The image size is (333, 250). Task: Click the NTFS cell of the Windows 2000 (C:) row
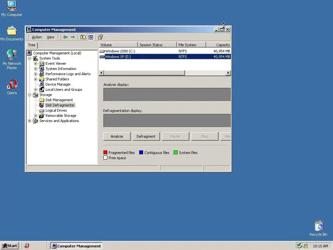coord(183,51)
